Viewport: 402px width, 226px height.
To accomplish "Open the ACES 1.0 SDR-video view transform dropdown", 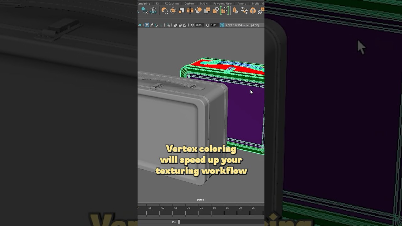I will tap(244, 25).
